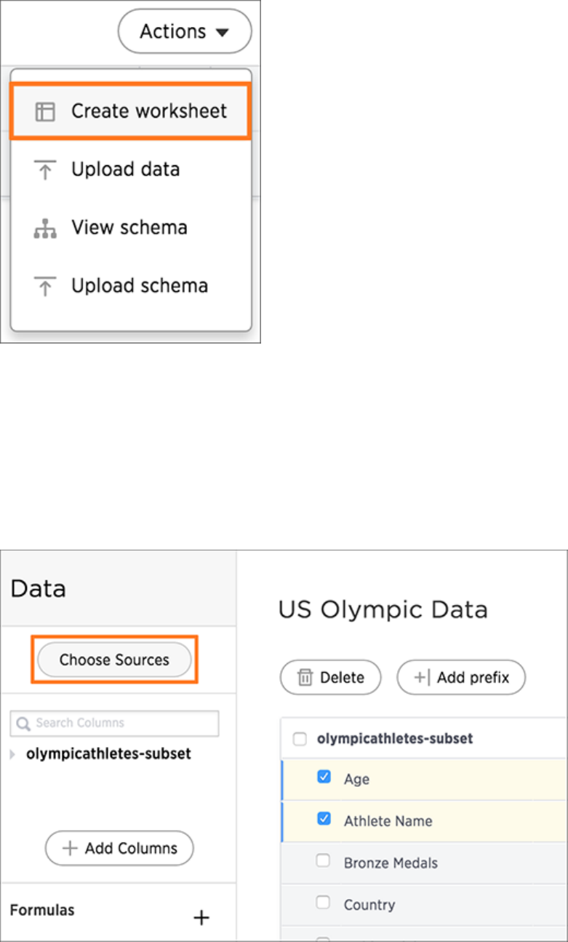The width and height of the screenshot is (568, 942).
Task: Uncheck the Age column checkbox
Action: coord(324,777)
